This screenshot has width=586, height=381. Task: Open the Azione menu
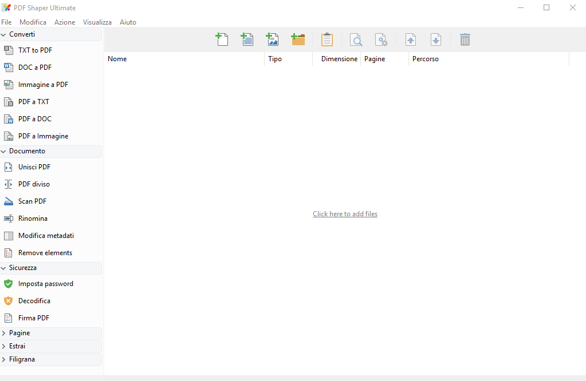tap(65, 22)
